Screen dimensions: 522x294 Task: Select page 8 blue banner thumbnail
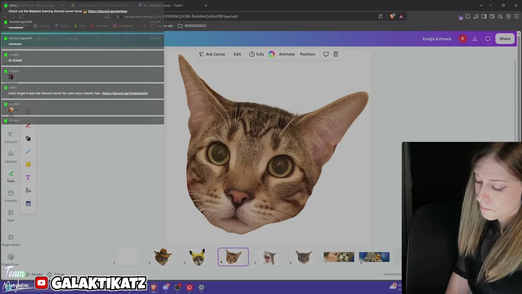click(374, 257)
